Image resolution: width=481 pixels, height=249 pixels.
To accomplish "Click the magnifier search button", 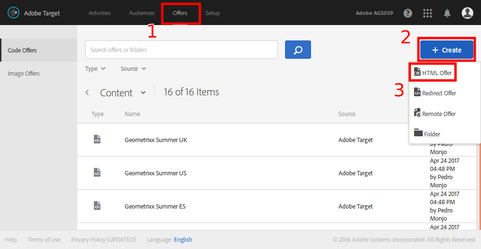I will [x=298, y=50].
